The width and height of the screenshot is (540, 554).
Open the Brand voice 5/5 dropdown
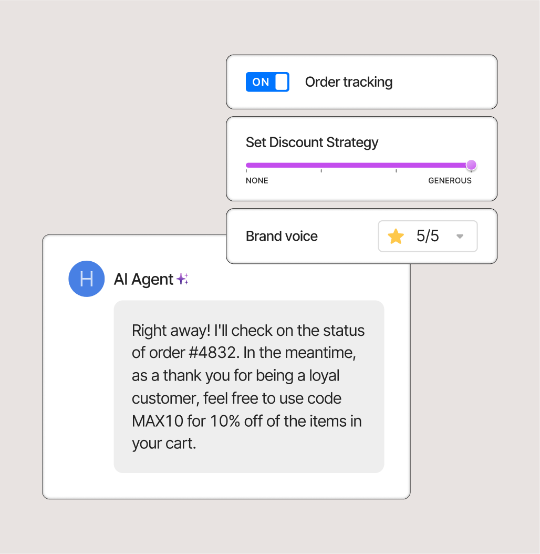click(x=428, y=236)
